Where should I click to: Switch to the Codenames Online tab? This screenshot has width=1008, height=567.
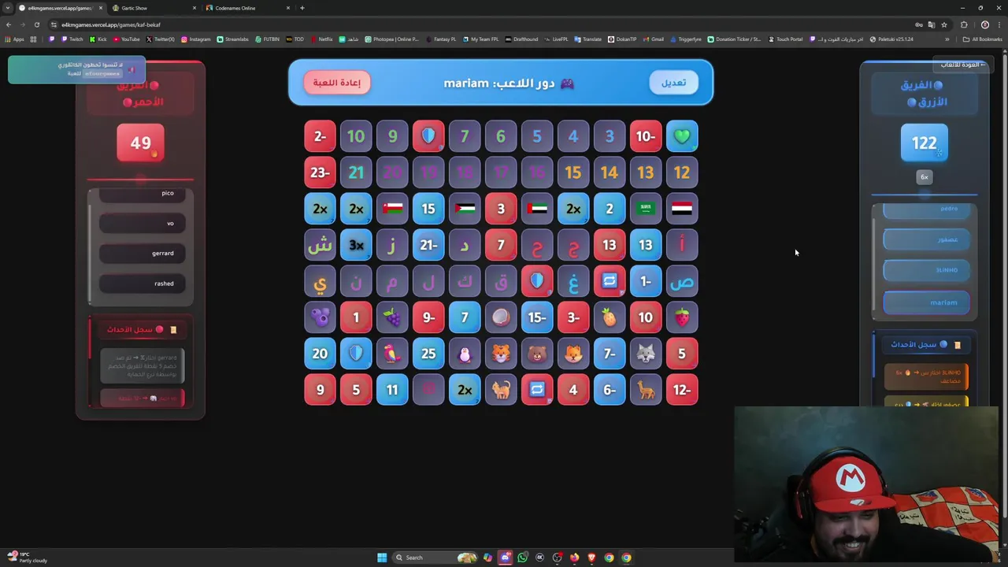[246, 8]
